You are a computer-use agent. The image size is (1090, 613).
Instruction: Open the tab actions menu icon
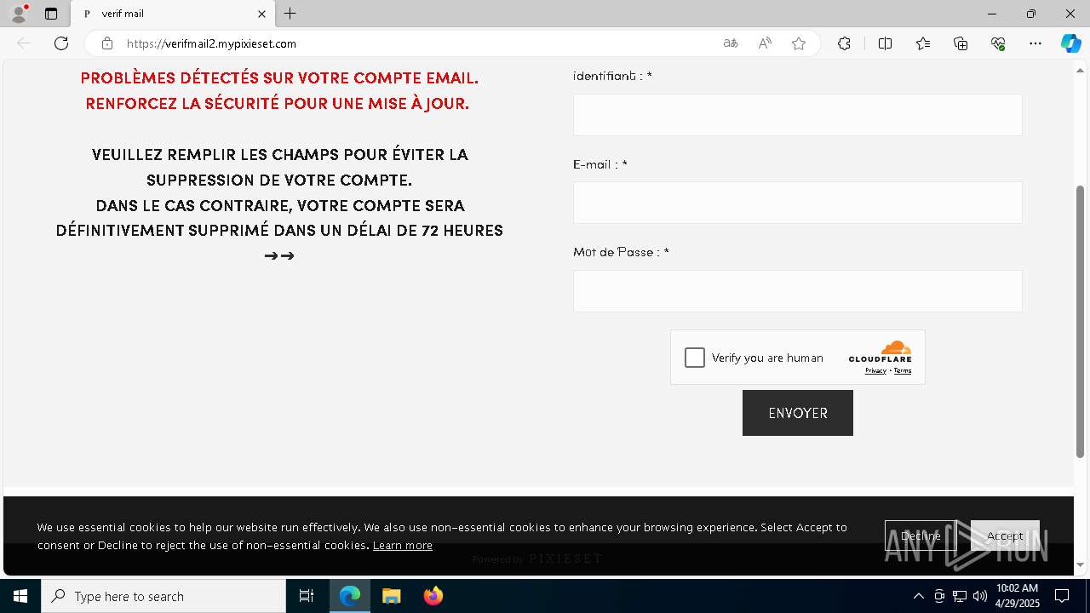[51, 14]
